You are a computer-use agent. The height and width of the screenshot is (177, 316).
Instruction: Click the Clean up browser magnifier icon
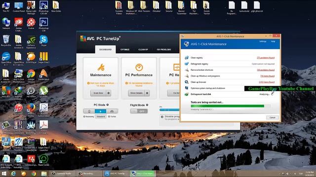(x=187, y=82)
